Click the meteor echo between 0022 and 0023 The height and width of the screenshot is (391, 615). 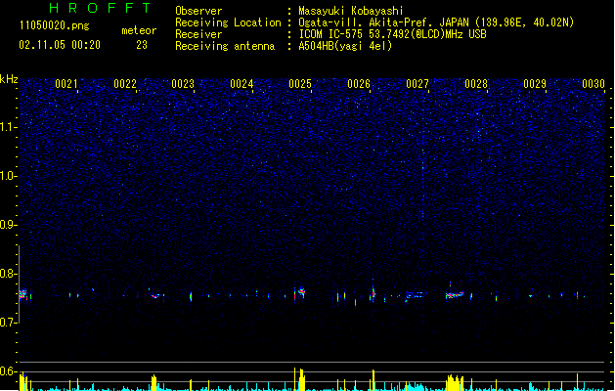tap(155, 296)
